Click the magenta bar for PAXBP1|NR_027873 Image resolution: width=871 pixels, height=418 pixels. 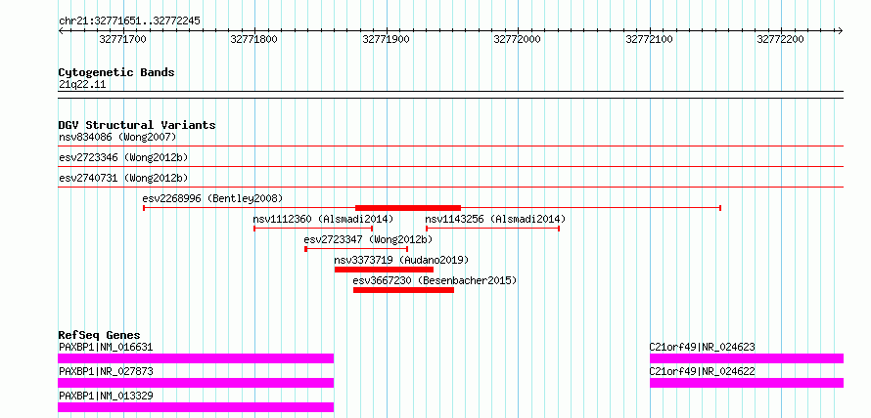196,383
